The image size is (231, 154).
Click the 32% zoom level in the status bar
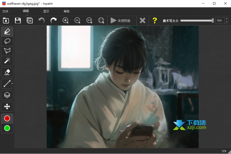pos(224,151)
